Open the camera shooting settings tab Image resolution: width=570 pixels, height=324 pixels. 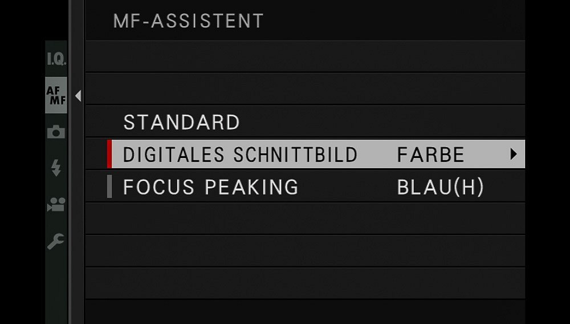click(x=56, y=132)
